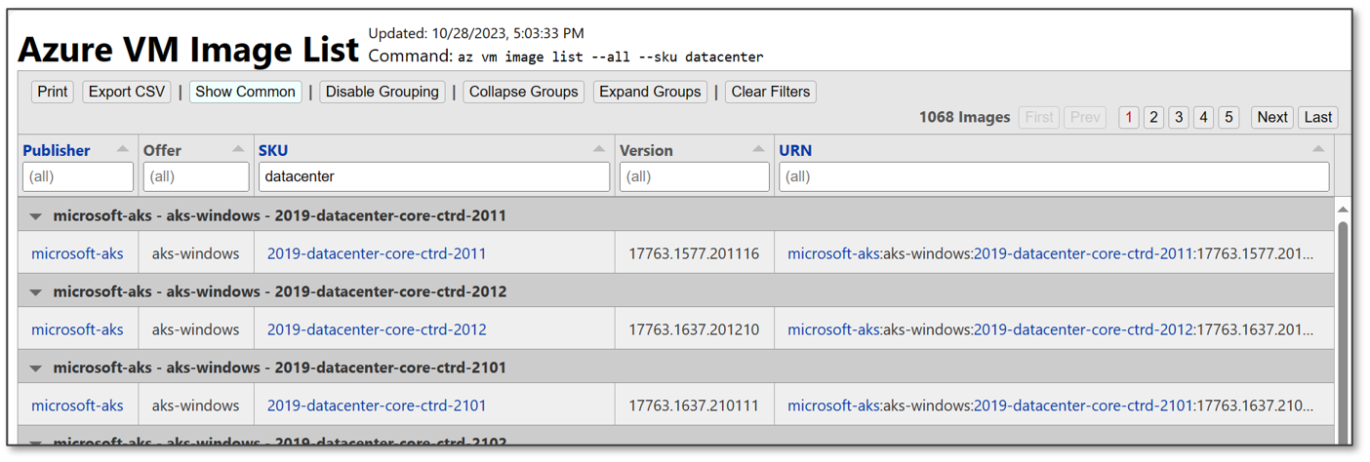Clear Filters button click

click(x=771, y=92)
